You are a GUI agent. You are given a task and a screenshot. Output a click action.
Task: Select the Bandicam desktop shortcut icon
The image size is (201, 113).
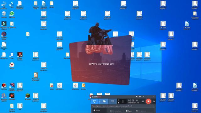[4, 86]
